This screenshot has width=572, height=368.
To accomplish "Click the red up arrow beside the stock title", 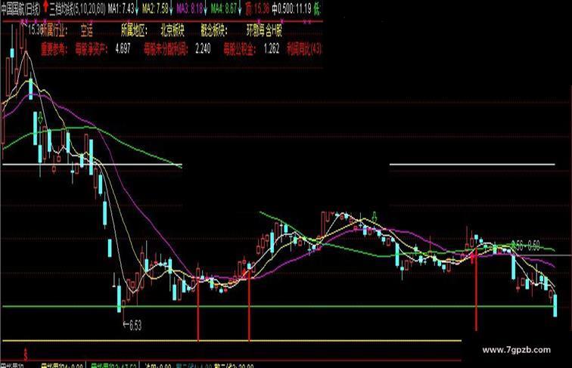I will click(x=45, y=7).
